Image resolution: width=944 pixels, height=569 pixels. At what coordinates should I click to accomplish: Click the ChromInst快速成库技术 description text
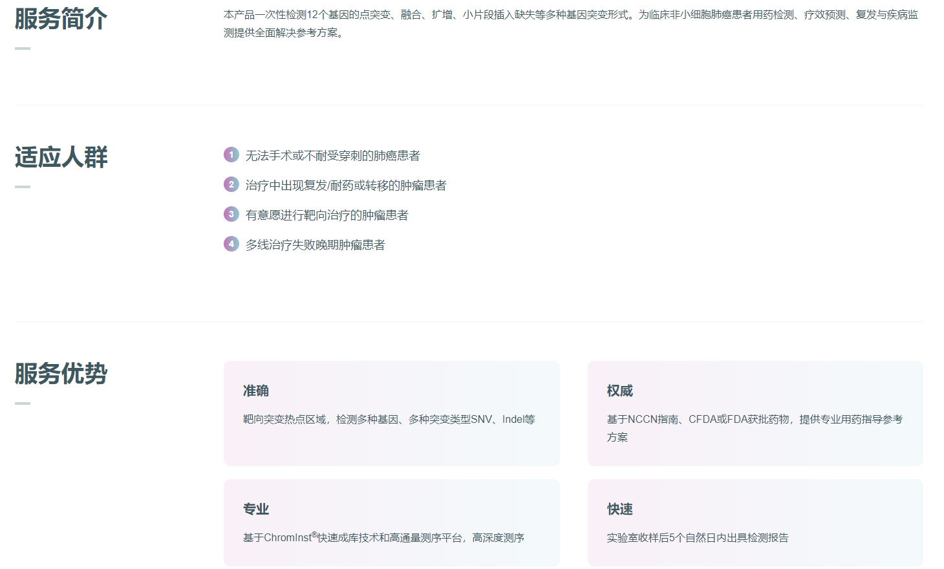tap(383, 537)
